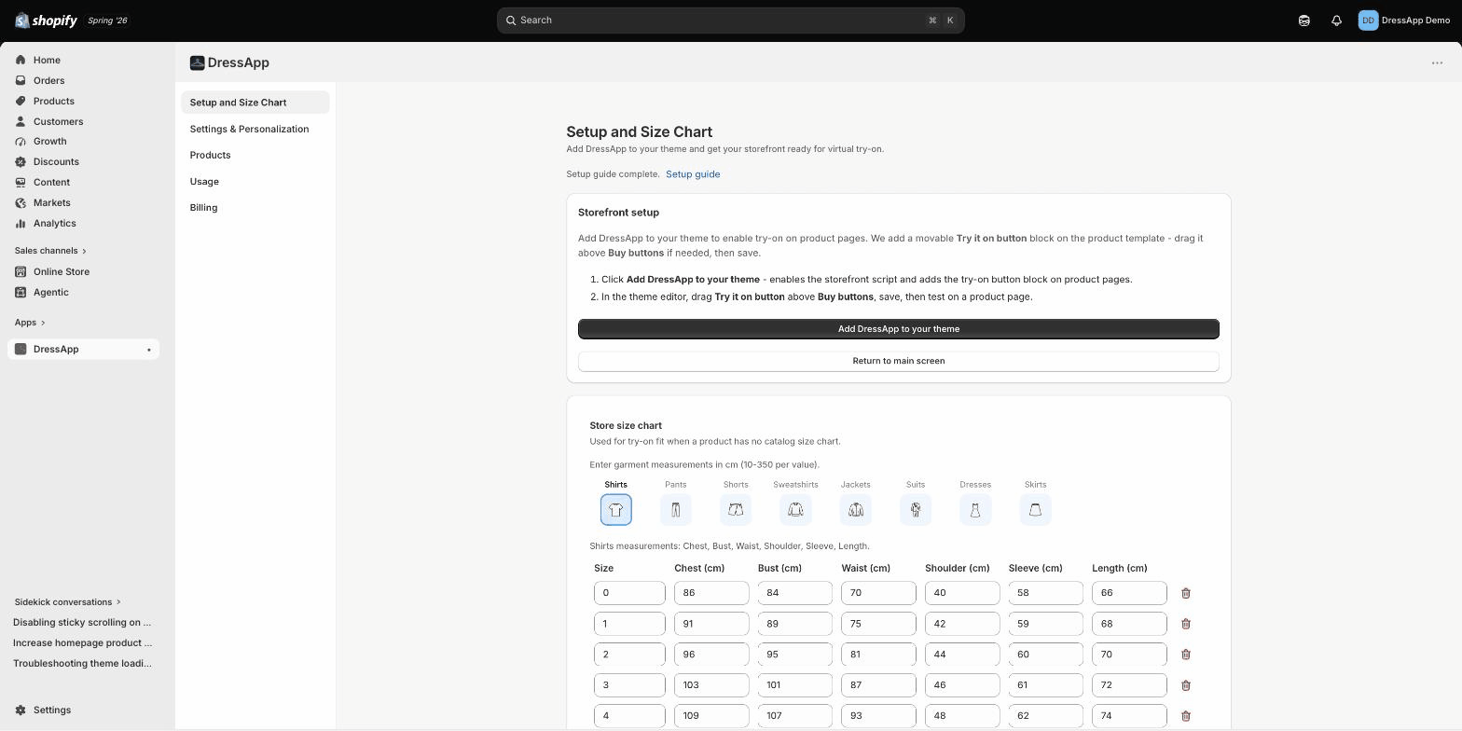Edit the Shoulder field for size 3
This screenshot has height=731, width=1462.
[x=962, y=685]
